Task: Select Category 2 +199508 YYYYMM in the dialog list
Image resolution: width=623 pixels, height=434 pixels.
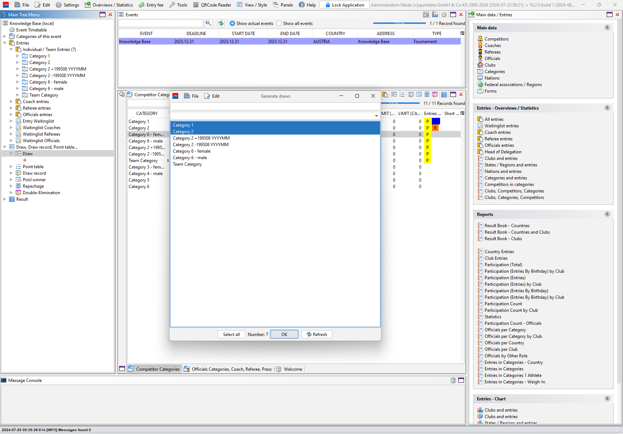Action: 275,138
